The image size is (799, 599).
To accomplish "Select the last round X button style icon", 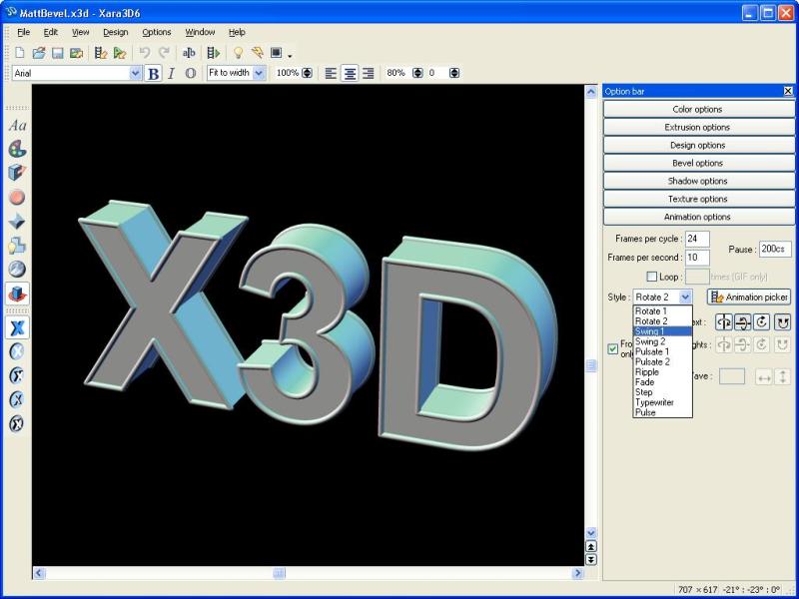I will (x=17, y=423).
